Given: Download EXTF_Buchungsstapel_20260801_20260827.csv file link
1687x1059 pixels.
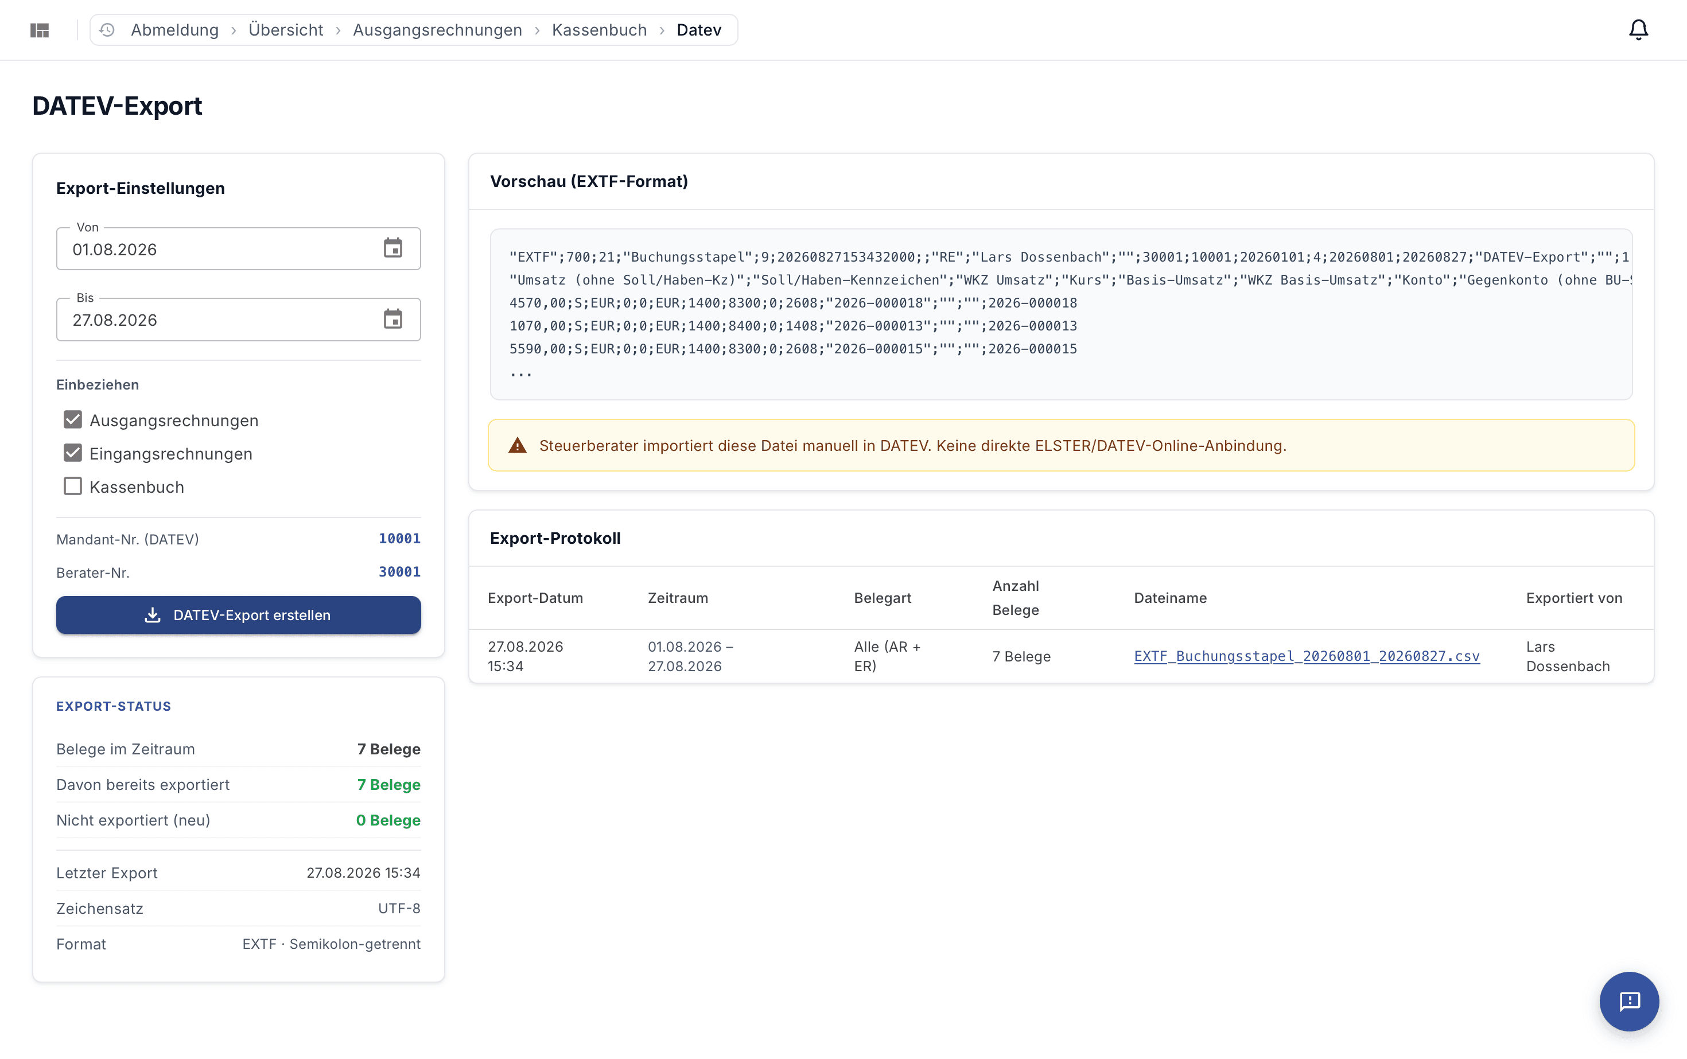Looking at the screenshot, I should pos(1307,656).
